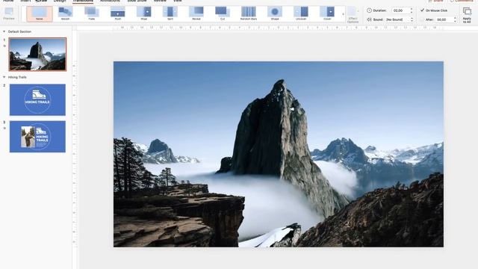Apply the Cover transition
This screenshot has height=269, width=478.
pos(327,13)
